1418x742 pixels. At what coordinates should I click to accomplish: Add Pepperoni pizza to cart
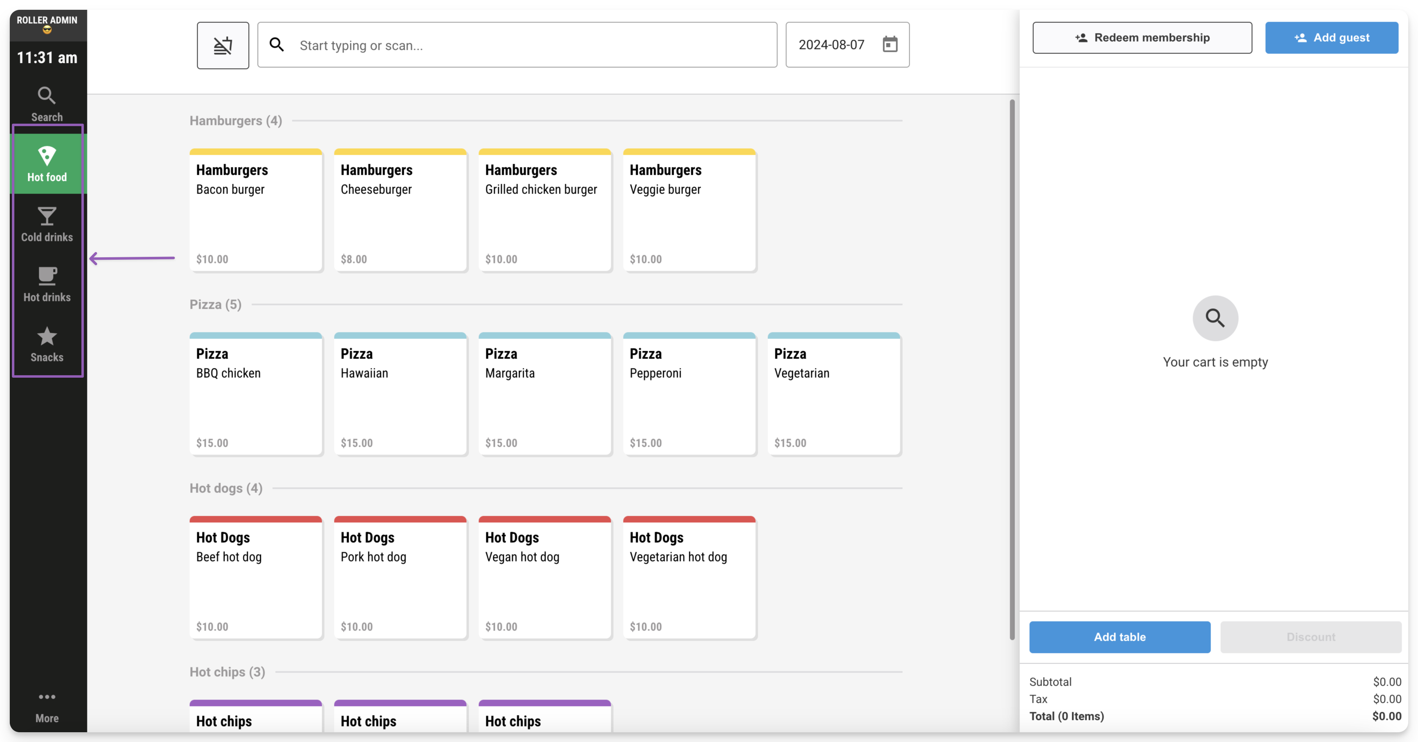tap(689, 394)
